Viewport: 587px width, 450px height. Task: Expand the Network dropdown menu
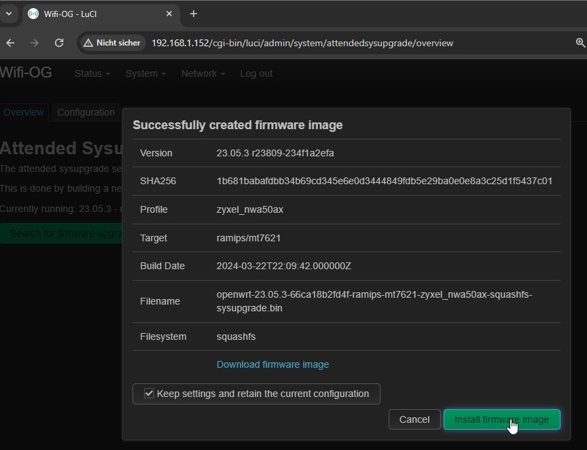(x=202, y=73)
